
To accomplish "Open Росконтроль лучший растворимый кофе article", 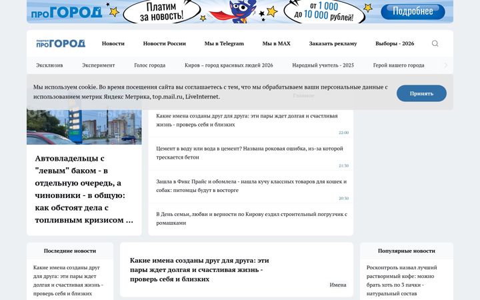I will pyautogui.click(x=401, y=281).
